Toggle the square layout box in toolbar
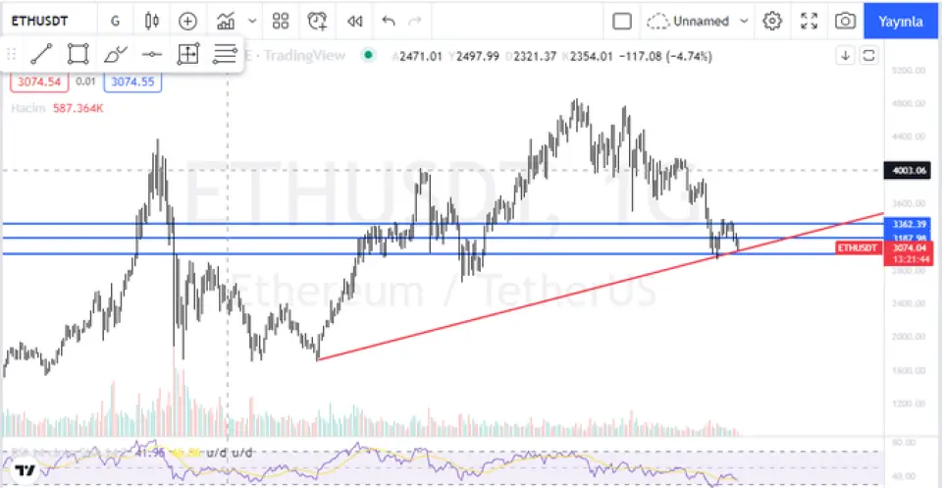The height and width of the screenshot is (488, 942). pyautogui.click(x=621, y=21)
